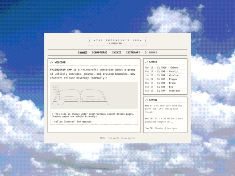Viewport: 235px width, 176px height.
Task: Click the Friendship SMP title banner
Action: [117, 42]
